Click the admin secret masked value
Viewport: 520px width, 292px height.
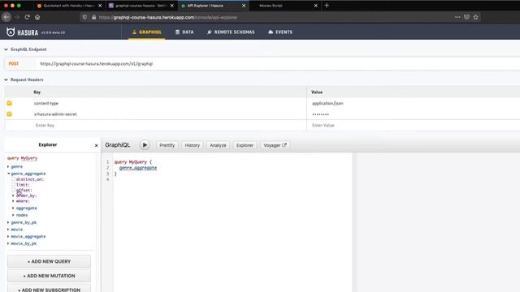[x=320, y=114]
